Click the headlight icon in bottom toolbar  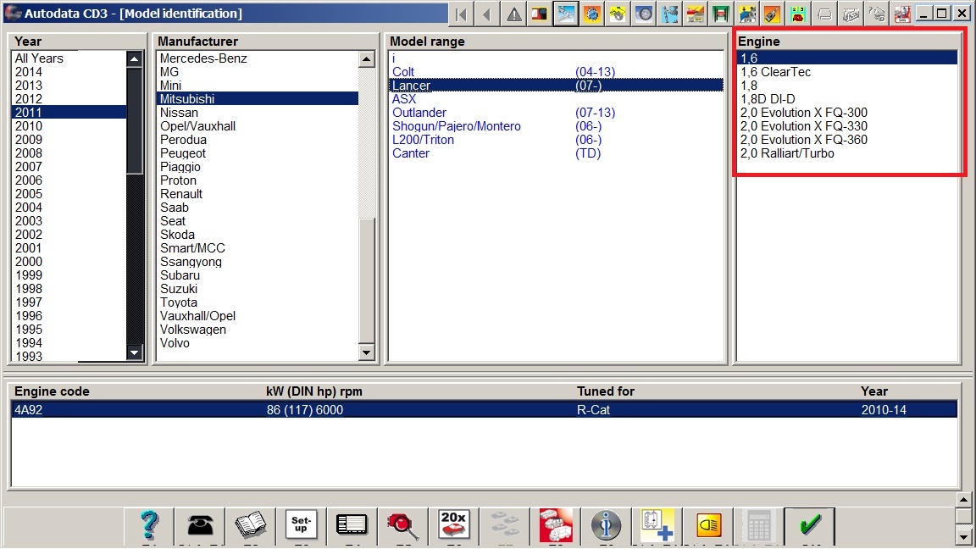[708, 526]
